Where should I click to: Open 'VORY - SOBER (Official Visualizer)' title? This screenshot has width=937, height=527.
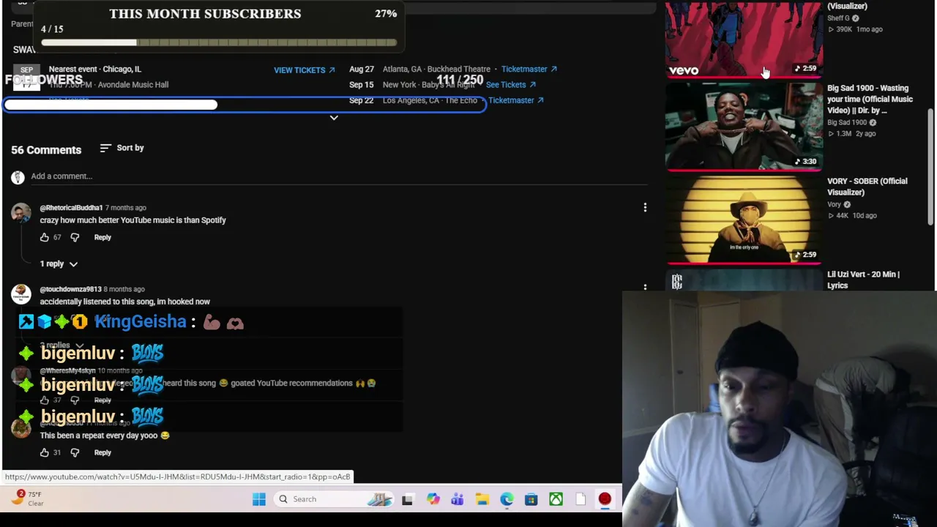(867, 187)
